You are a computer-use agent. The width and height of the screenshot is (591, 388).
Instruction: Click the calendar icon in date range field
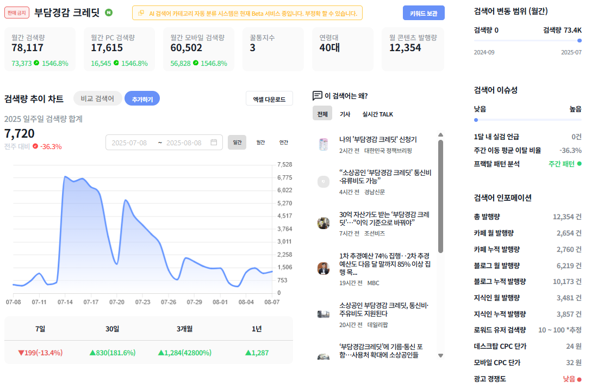coord(214,142)
